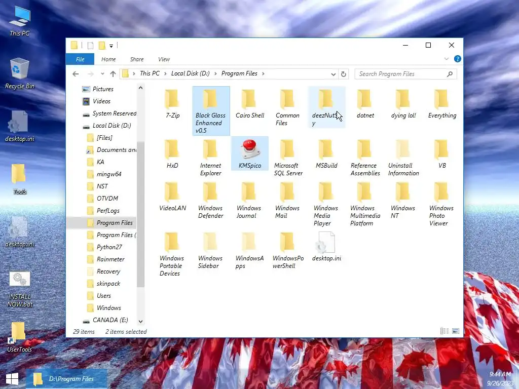Select the Windows Mail folder
This screenshot has width=519, height=389.
point(287,200)
